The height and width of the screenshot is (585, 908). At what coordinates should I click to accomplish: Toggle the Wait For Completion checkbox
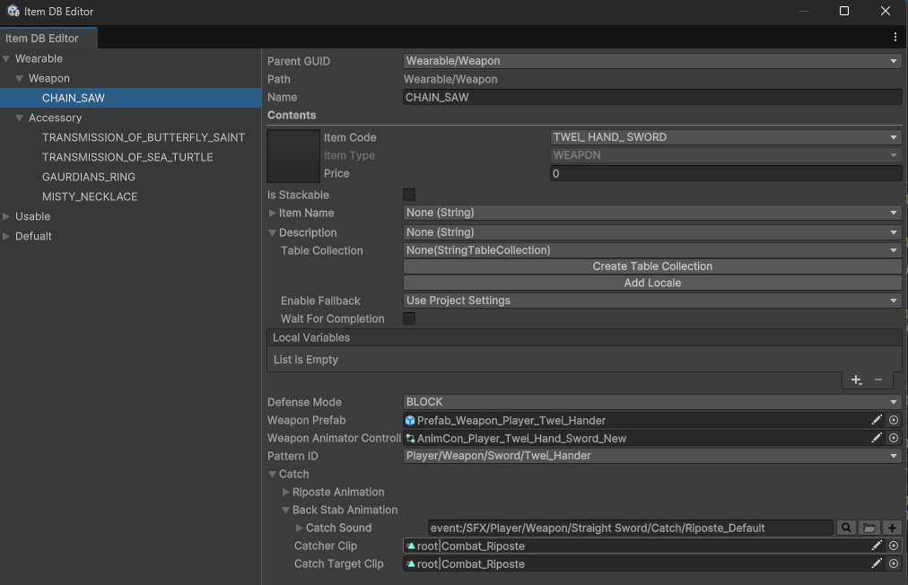coord(409,319)
